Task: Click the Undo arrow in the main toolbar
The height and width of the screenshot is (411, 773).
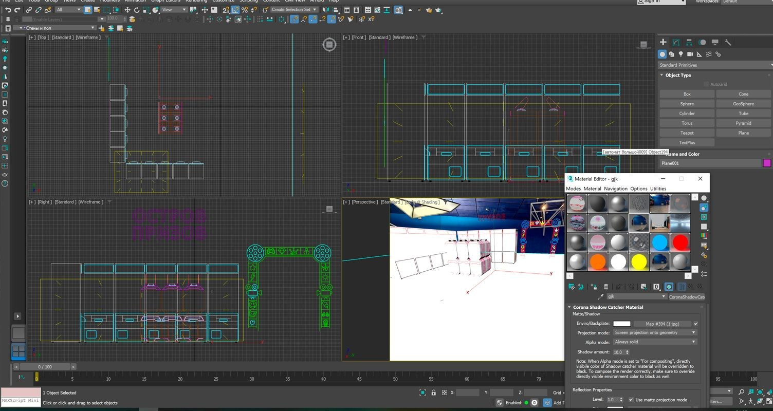Action: pos(8,10)
